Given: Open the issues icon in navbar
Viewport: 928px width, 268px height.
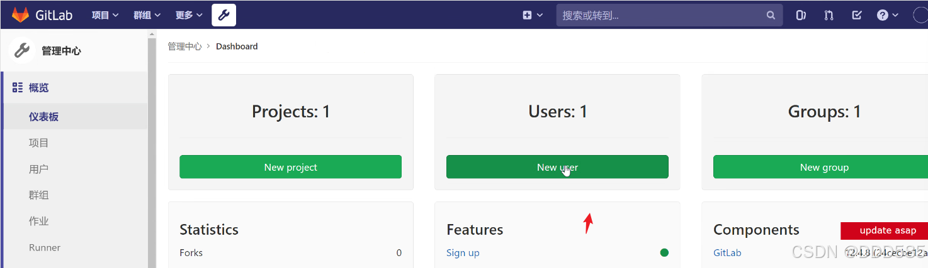Looking at the screenshot, I should click(x=801, y=15).
